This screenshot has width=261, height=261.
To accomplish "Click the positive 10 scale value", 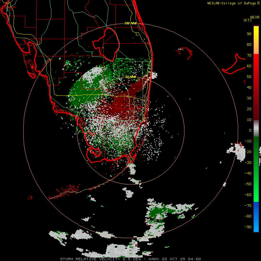I will [249, 120].
